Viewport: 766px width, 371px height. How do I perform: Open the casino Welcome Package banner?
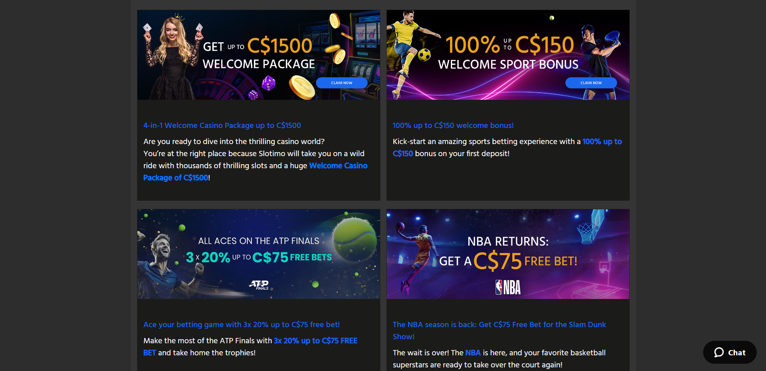pos(259,55)
